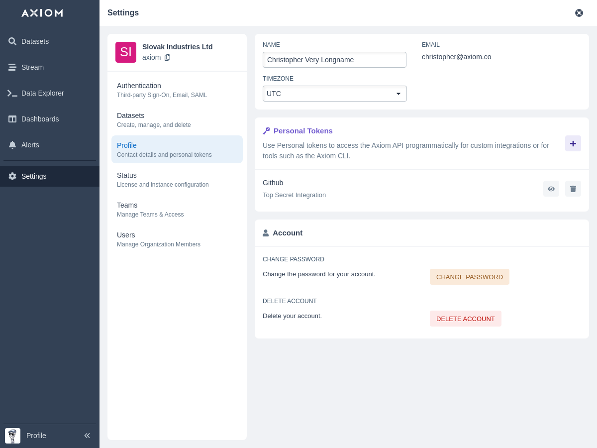
Task: Collapse the left navigation sidebar
Action: (x=87, y=436)
